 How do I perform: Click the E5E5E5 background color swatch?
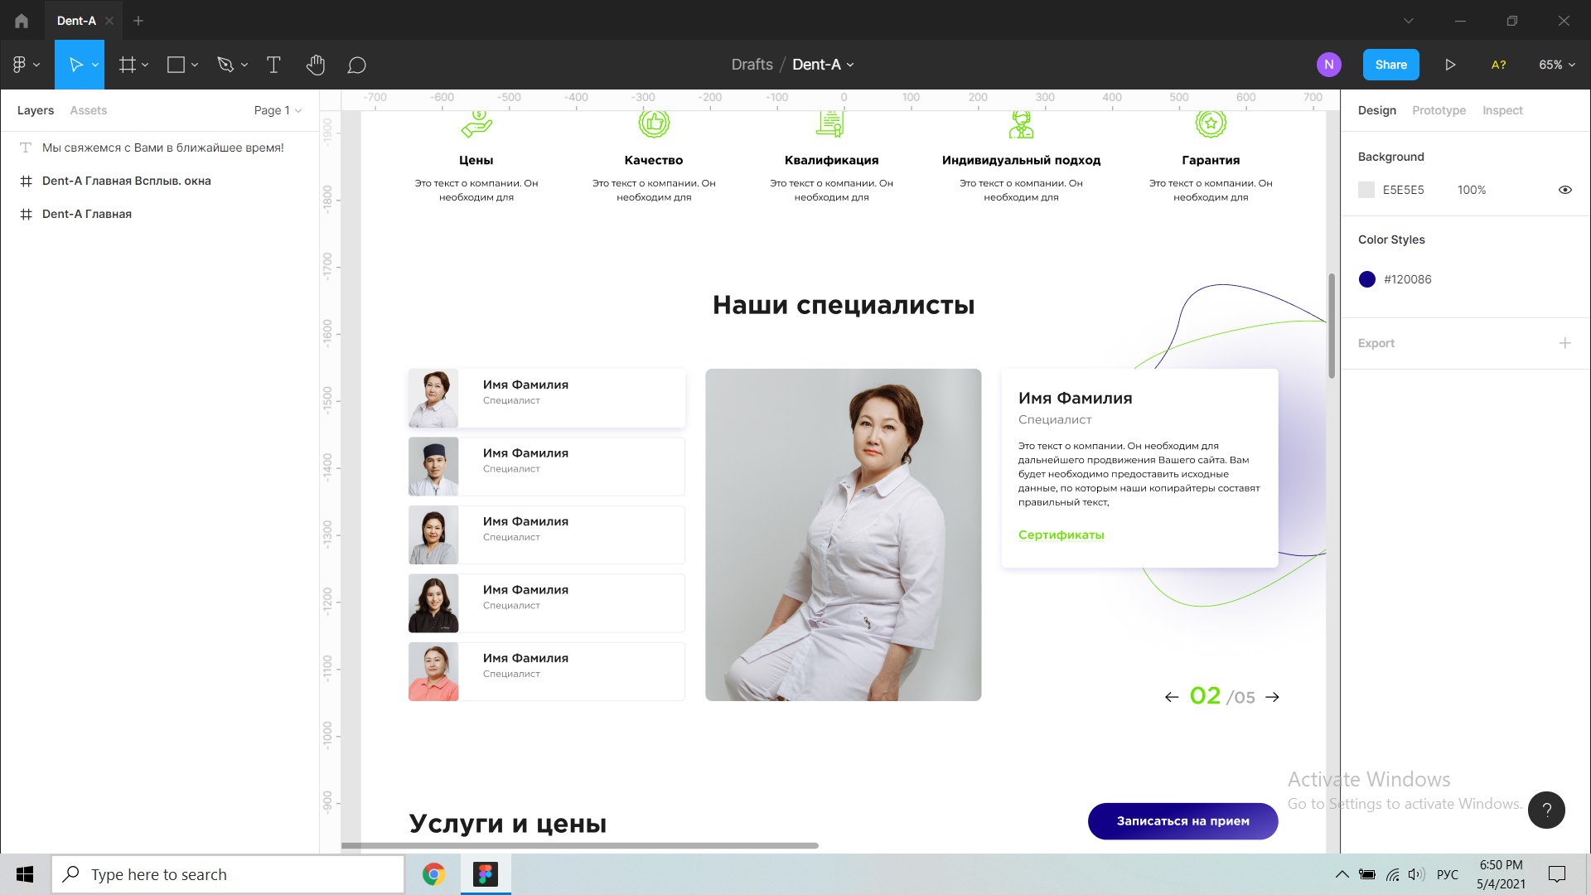coord(1366,190)
